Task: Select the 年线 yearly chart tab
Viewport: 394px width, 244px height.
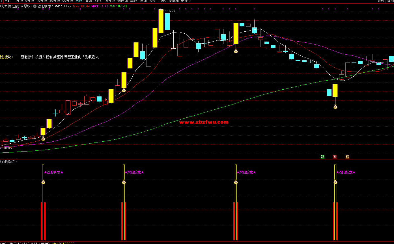Action: coord(143,1)
